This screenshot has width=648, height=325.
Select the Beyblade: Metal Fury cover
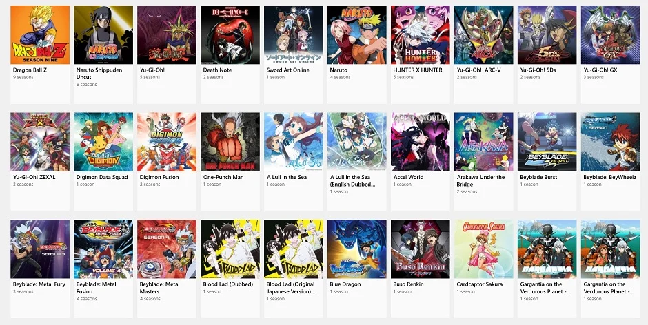point(40,249)
